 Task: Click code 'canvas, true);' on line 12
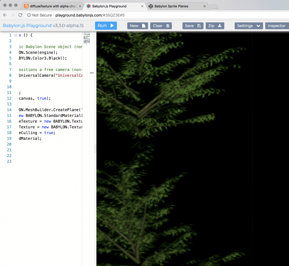[x=35, y=99]
